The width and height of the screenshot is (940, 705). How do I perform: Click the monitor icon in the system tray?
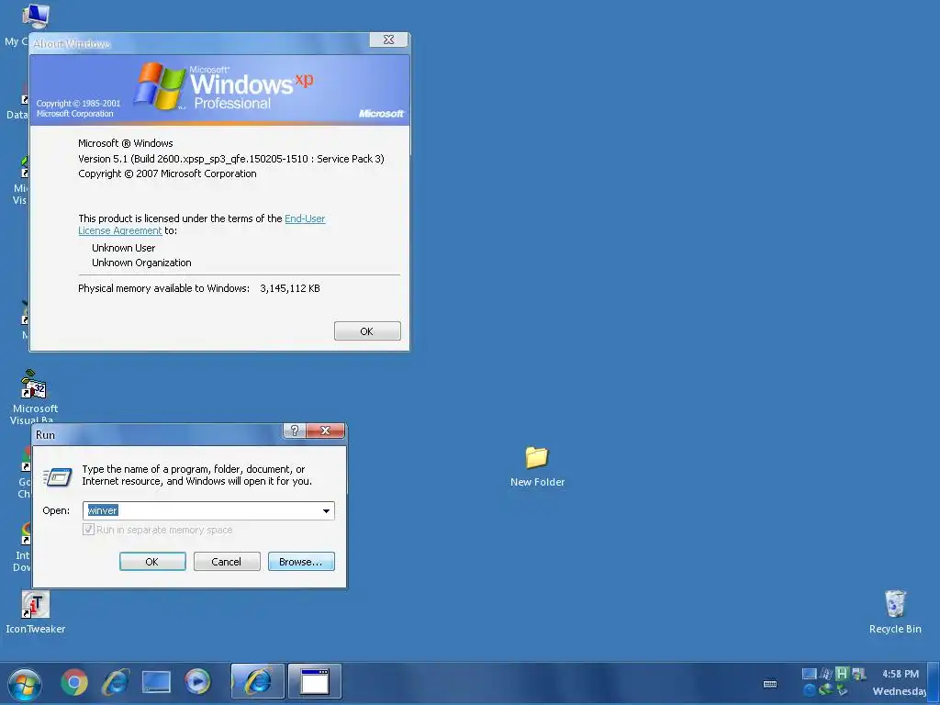pyautogui.click(x=810, y=674)
